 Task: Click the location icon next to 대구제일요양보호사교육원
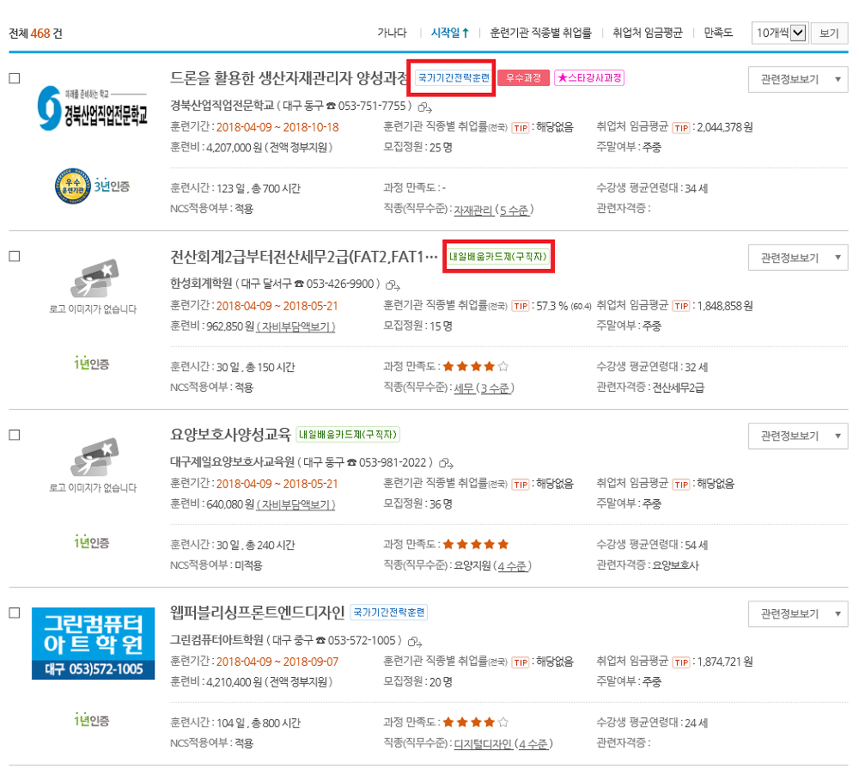click(447, 464)
